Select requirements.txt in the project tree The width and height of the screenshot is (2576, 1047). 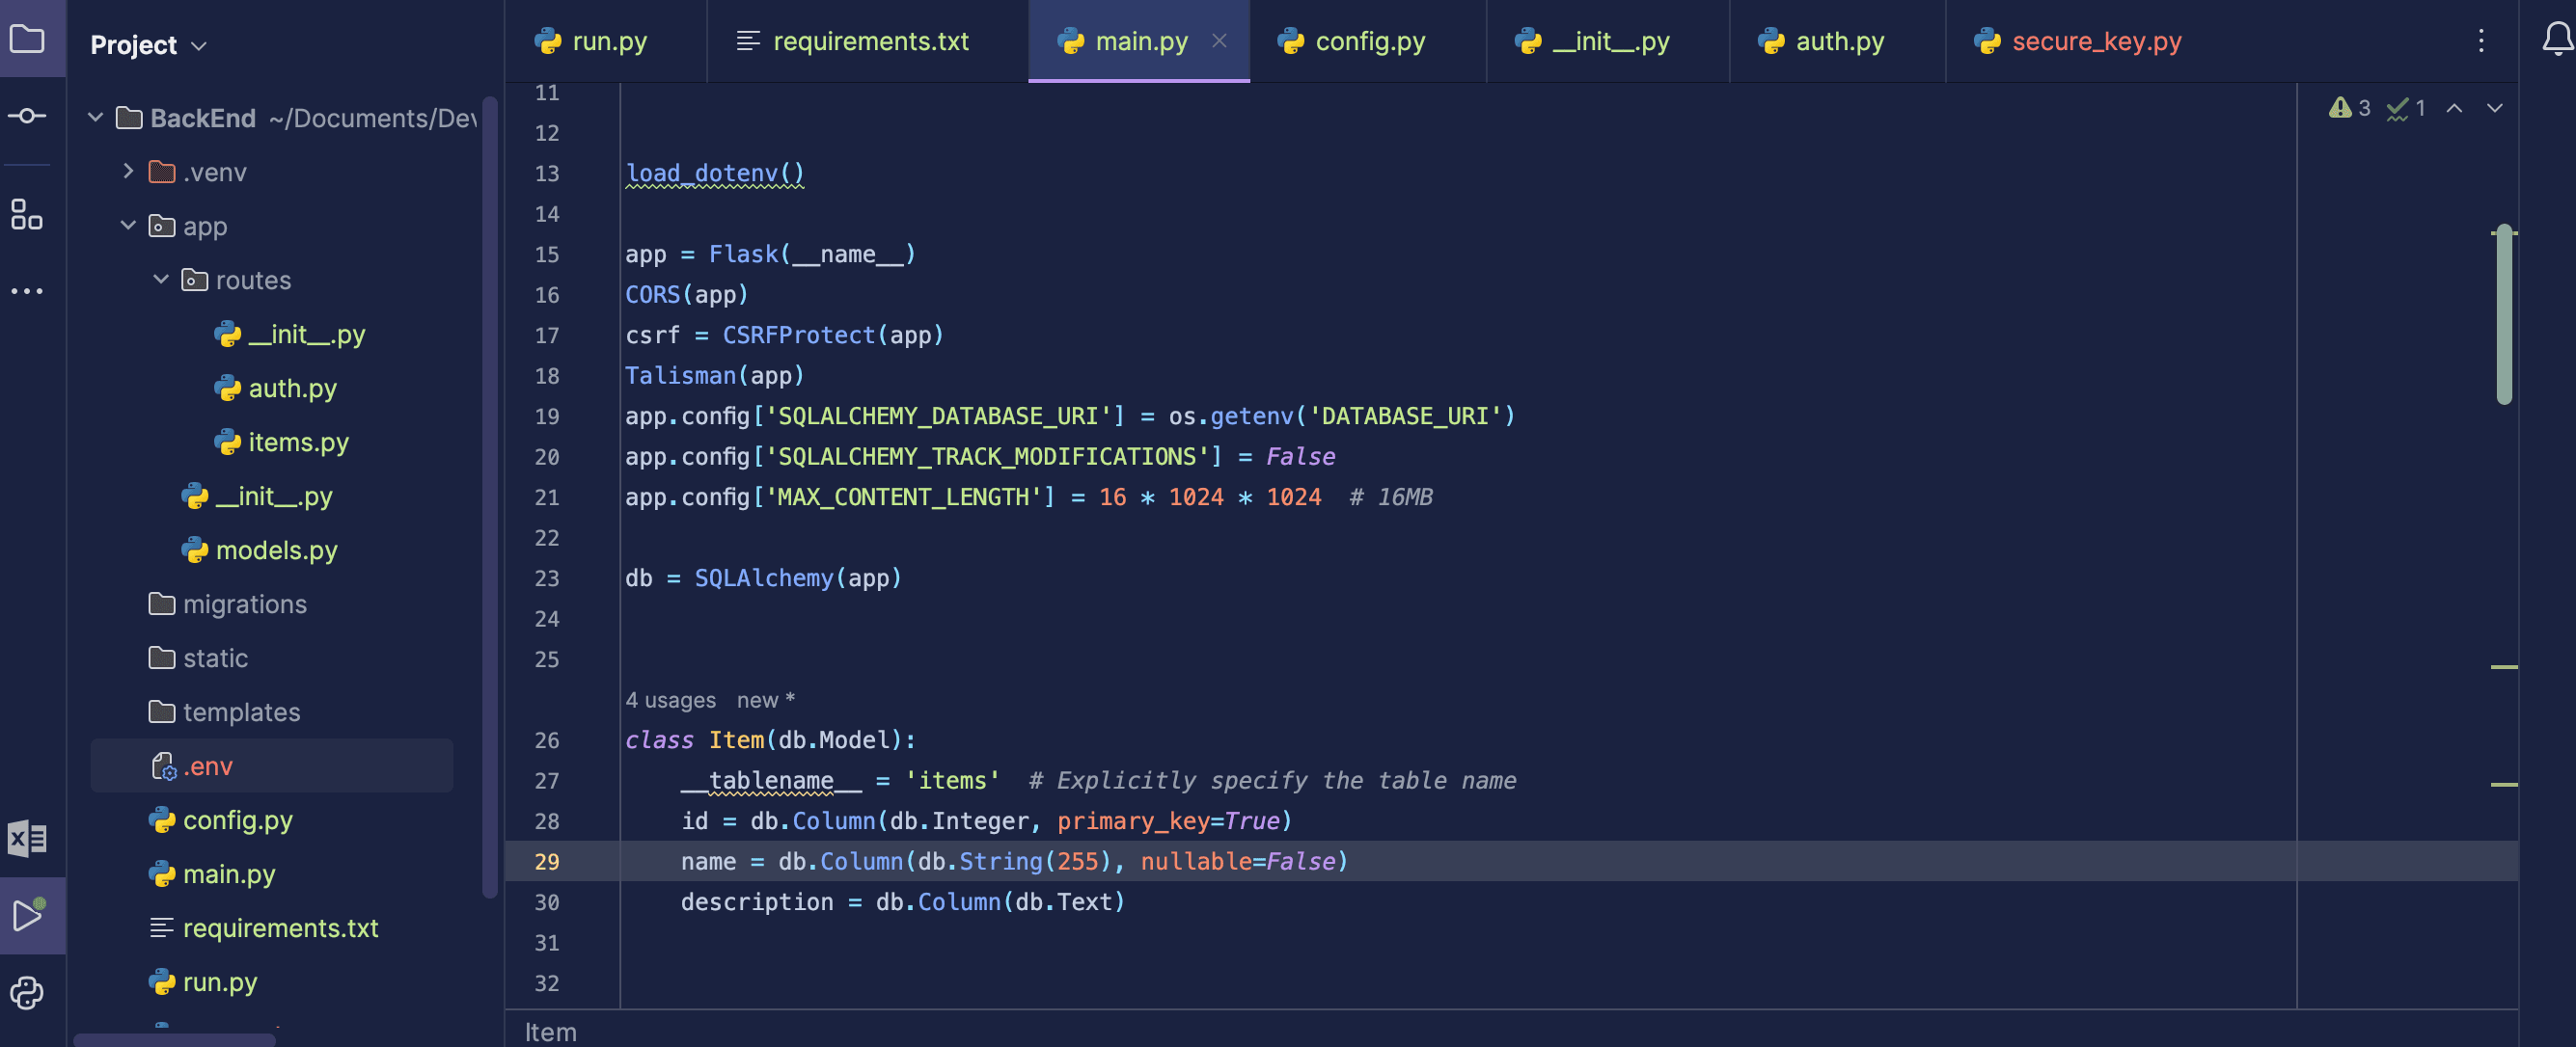263,927
